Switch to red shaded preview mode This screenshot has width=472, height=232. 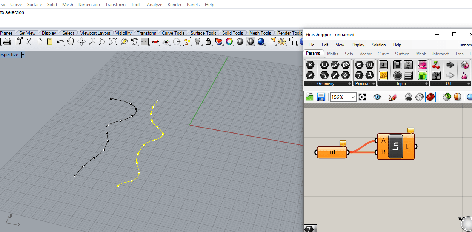pos(430,97)
